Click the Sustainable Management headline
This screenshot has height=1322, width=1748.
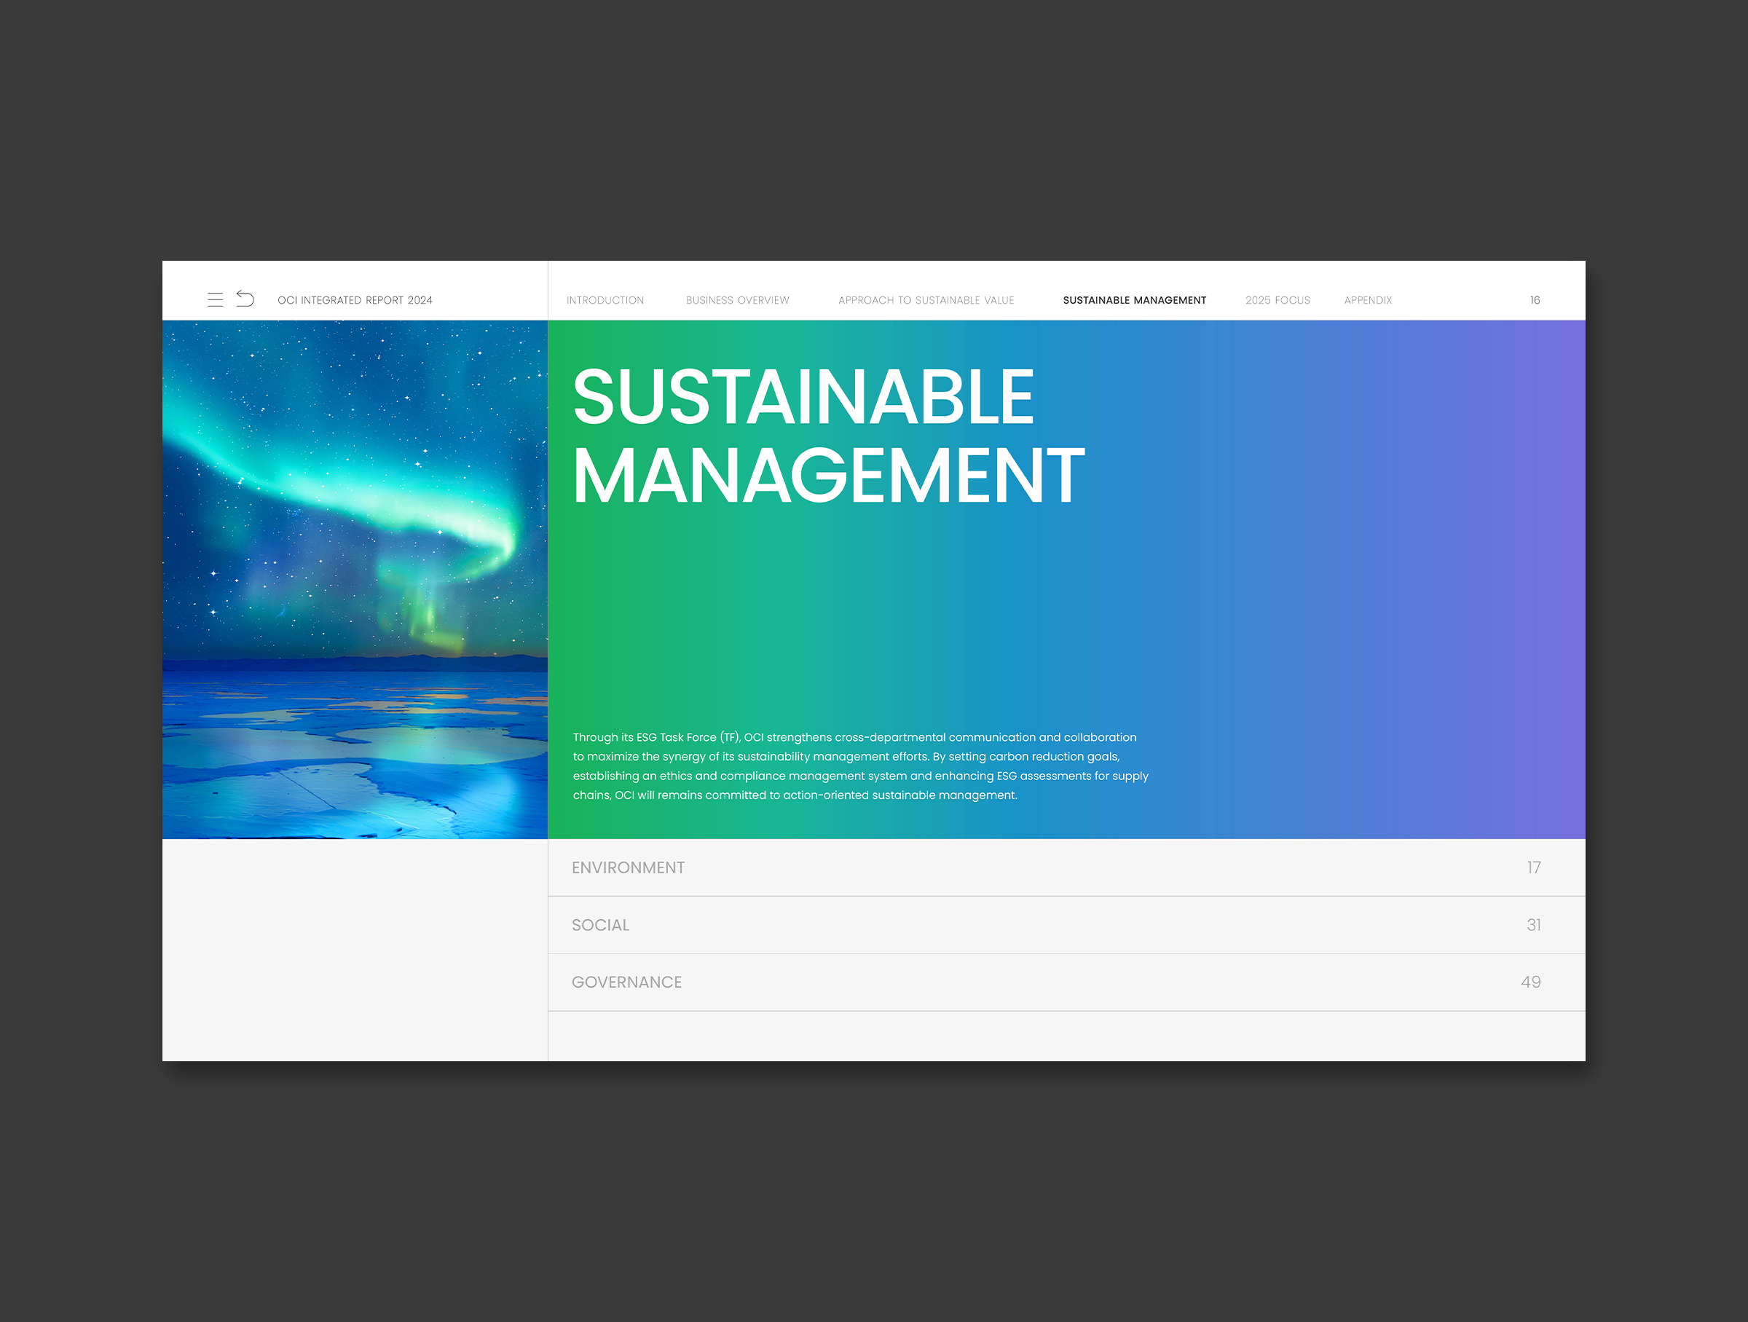tap(828, 436)
